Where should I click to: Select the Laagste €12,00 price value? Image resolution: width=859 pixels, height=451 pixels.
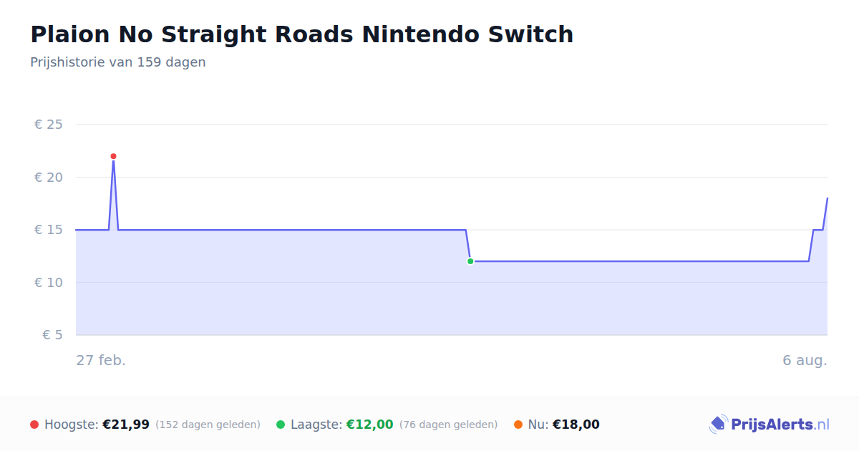click(x=370, y=425)
